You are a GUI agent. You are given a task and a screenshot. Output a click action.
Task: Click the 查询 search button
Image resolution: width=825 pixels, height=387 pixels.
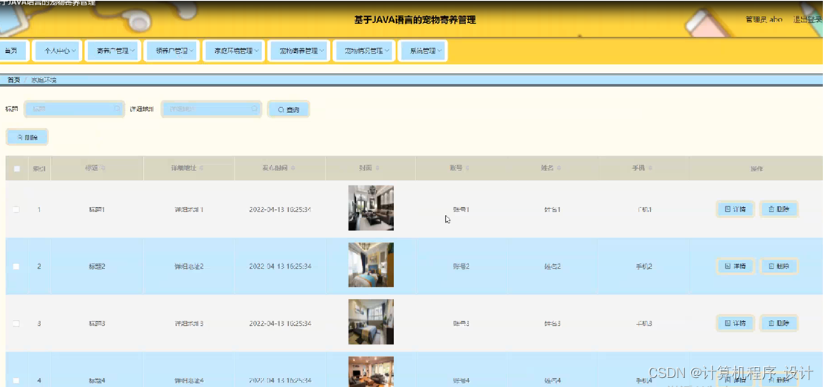(288, 109)
